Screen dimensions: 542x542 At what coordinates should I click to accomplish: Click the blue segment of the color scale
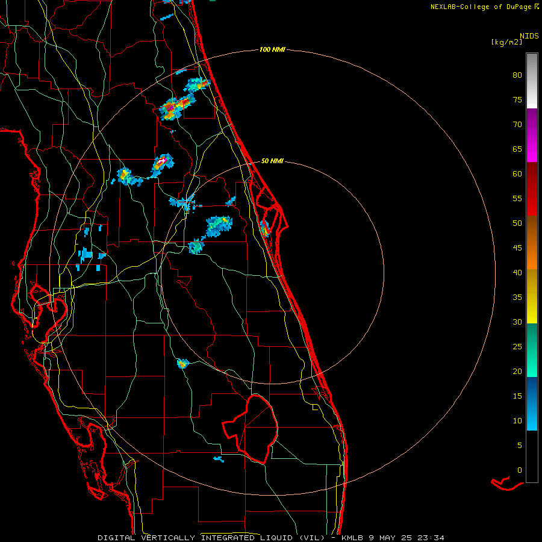[x=532, y=403]
